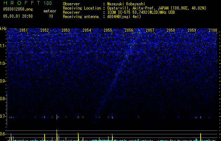
Task: Click the HROFFT program title text
Action: click(x=22, y=3)
